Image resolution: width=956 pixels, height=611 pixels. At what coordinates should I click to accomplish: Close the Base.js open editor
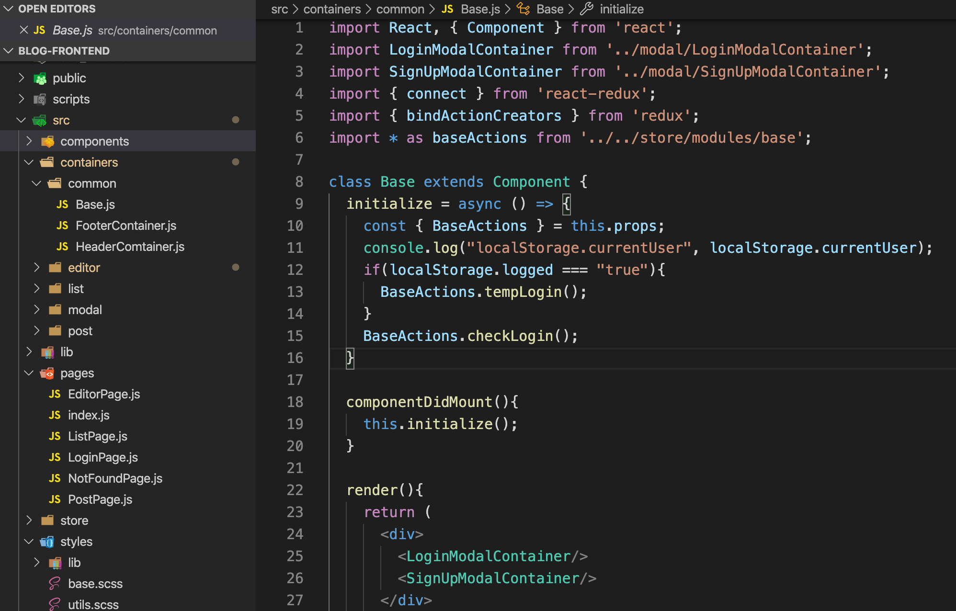23,30
